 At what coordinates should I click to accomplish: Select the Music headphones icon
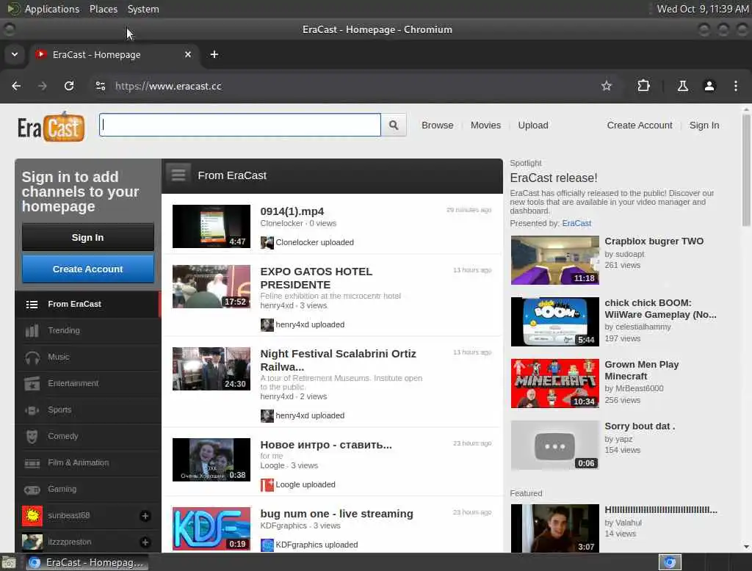(32, 357)
